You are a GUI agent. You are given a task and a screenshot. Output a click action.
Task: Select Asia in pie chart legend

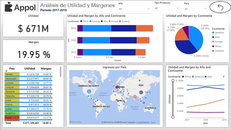coord(216,37)
